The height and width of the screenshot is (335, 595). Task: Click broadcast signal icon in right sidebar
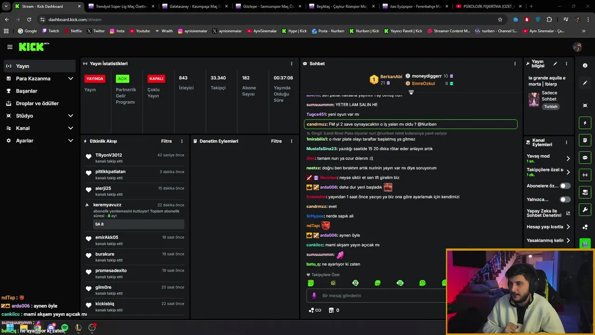tap(585, 175)
